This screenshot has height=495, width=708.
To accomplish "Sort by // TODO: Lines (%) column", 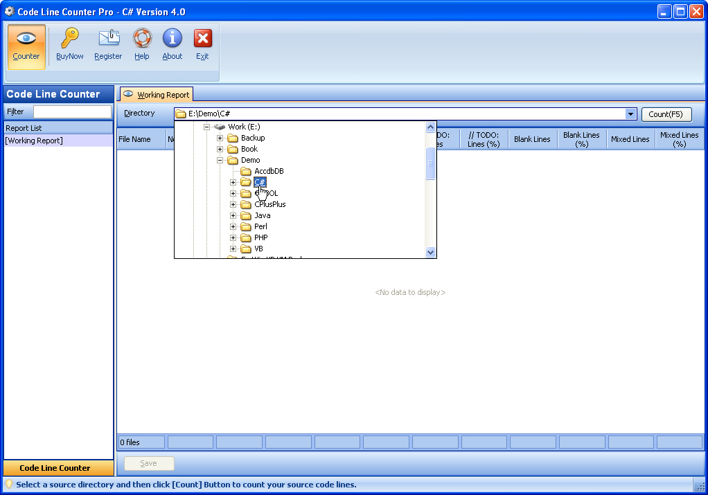I will 484,139.
